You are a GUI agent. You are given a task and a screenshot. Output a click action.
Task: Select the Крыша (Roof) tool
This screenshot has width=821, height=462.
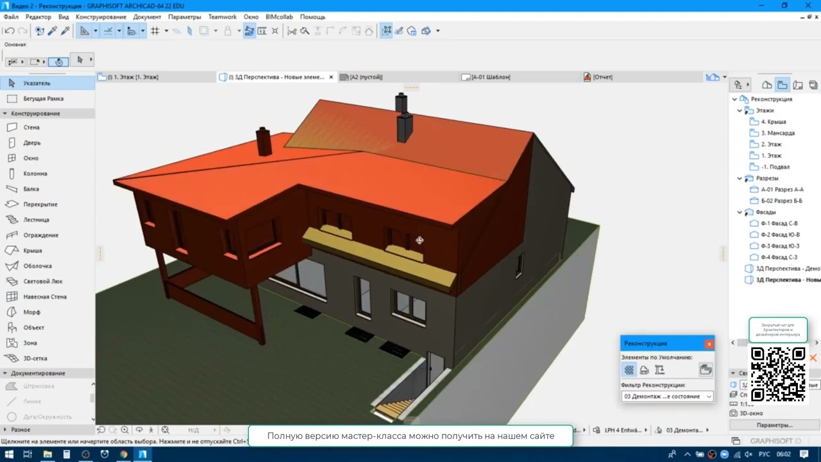tap(47, 250)
